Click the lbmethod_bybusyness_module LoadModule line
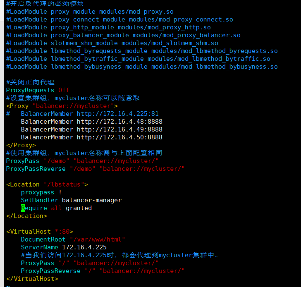 pos(142,67)
